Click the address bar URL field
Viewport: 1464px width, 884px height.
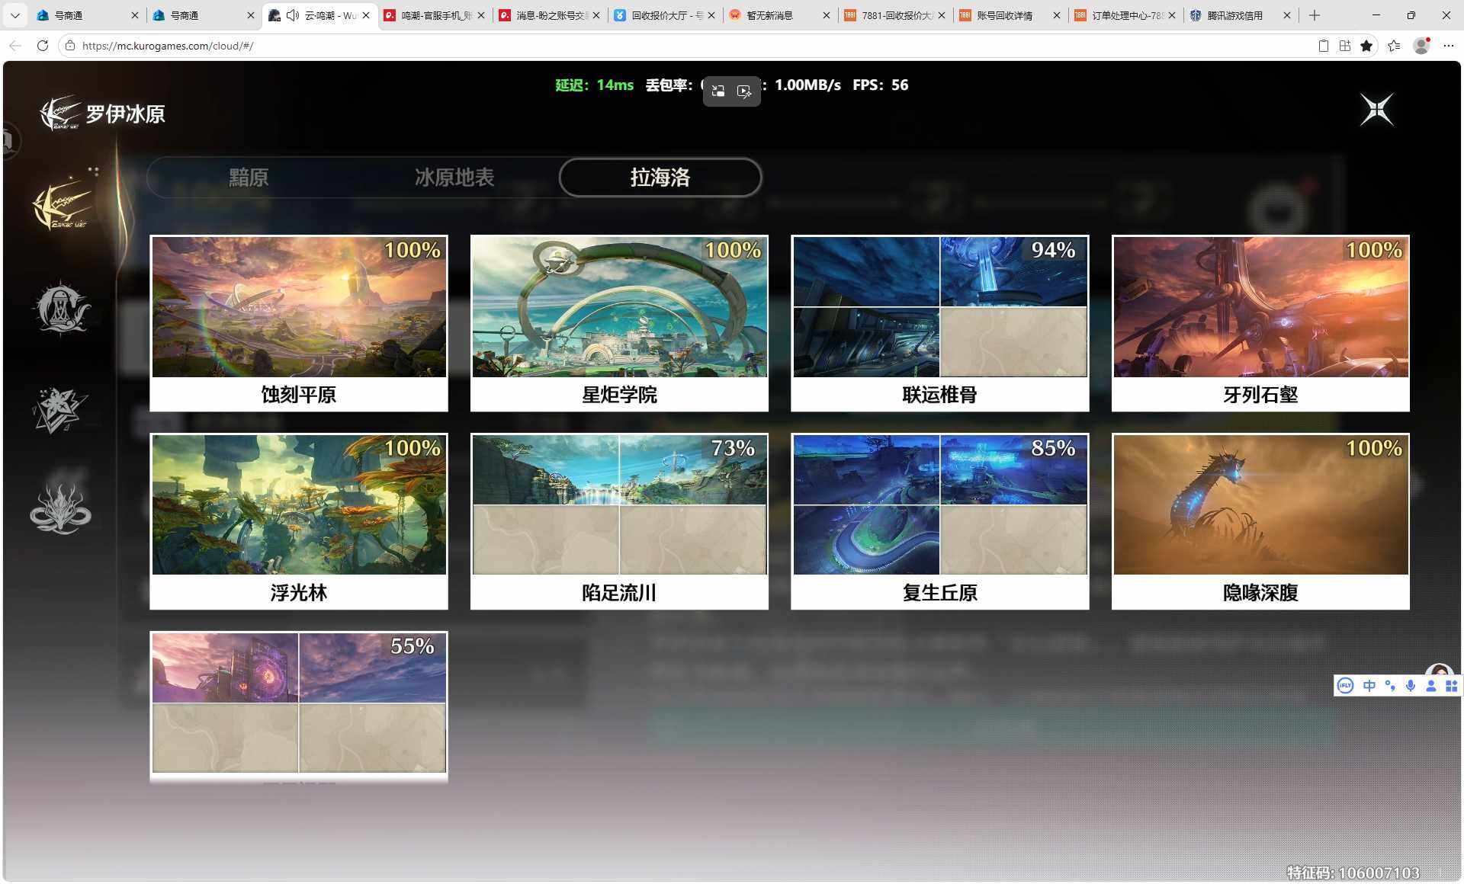tap(686, 46)
